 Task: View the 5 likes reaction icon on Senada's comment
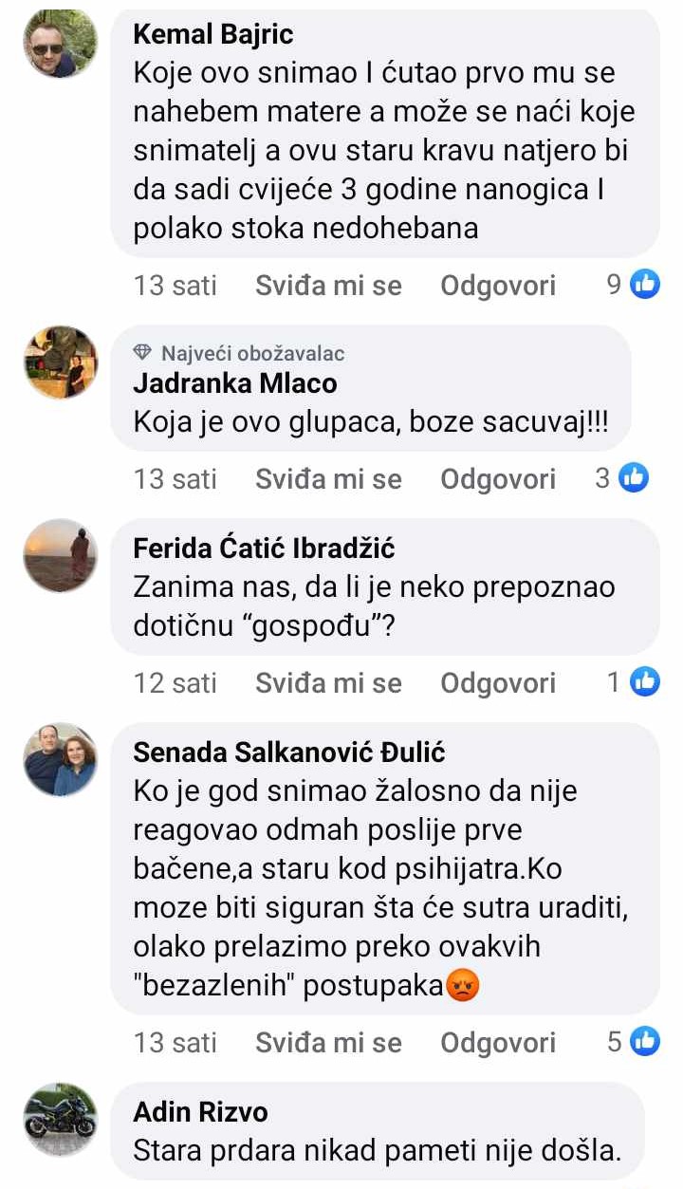coord(645,1042)
